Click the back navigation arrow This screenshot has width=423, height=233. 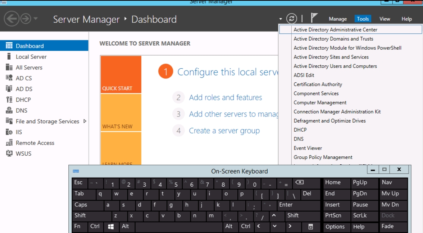click(12, 19)
